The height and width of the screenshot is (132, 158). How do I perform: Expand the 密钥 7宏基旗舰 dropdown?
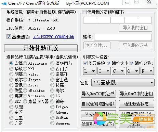click(x=123, y=83)
